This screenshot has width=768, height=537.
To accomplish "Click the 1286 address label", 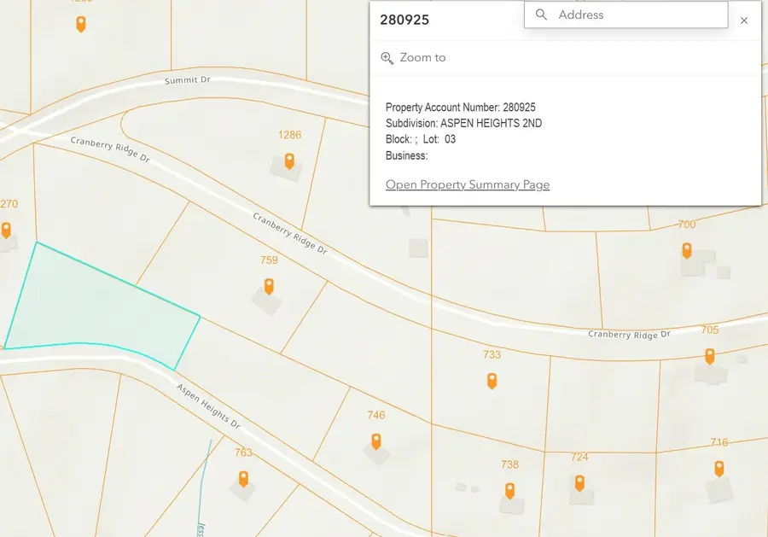I will point(289,135).
